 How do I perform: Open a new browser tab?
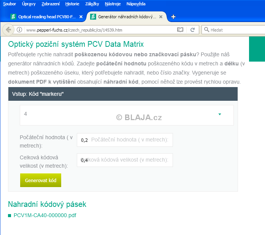click(x=173, y=17)
